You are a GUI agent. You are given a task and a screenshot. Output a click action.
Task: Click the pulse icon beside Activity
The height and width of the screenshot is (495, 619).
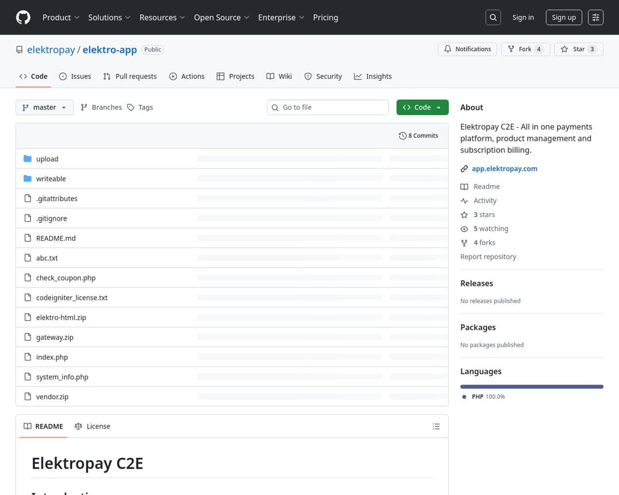point(464,201)
